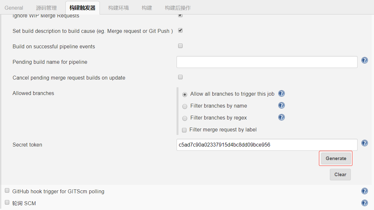
Task: Open help for Pending build name field
Action: click(365, 60)
